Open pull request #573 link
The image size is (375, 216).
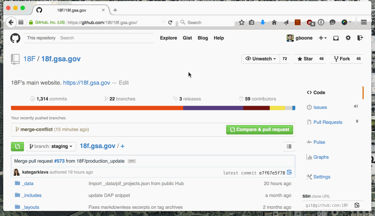(59, 161)
